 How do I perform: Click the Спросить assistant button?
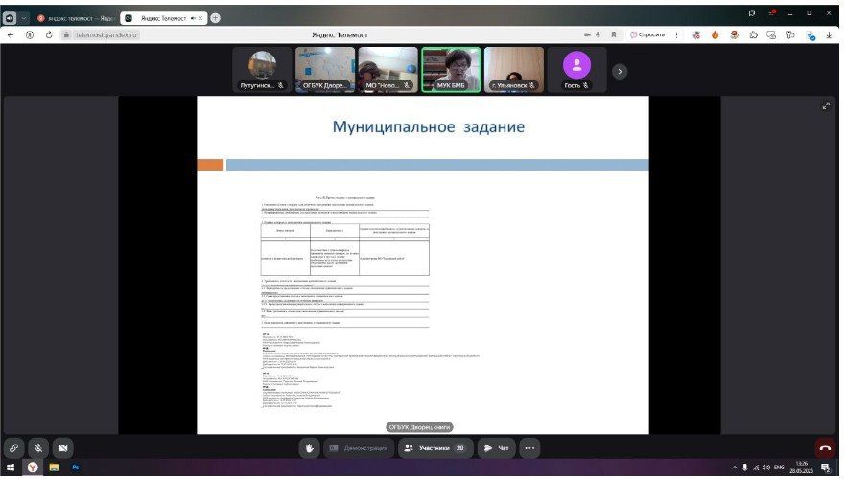click(647, 35)
